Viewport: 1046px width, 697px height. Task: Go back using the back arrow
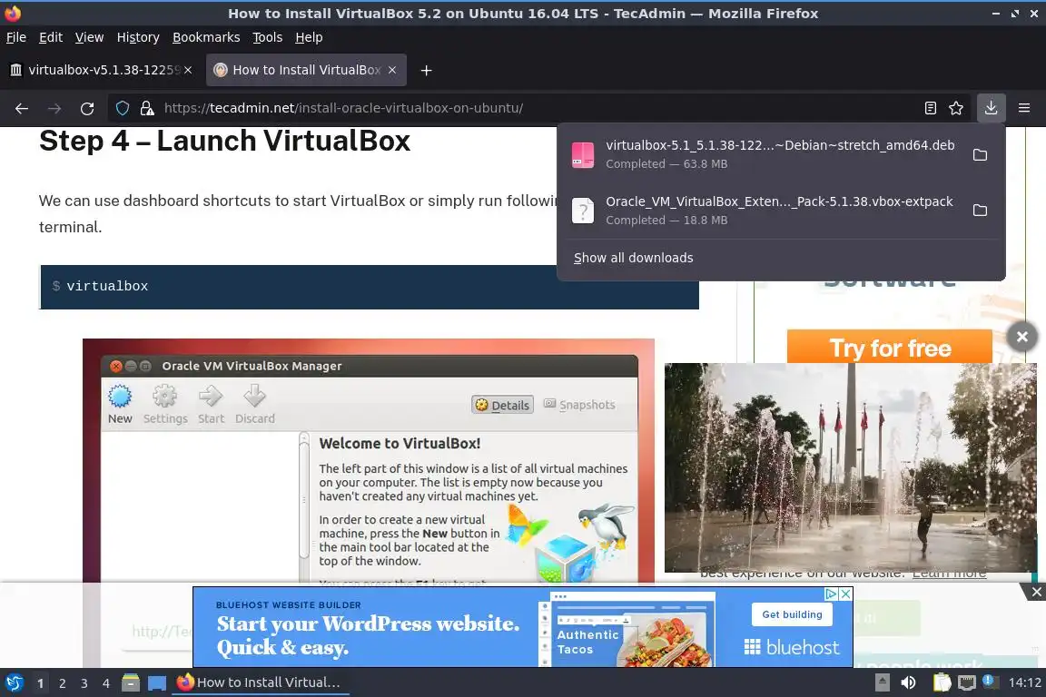[22, 108]
